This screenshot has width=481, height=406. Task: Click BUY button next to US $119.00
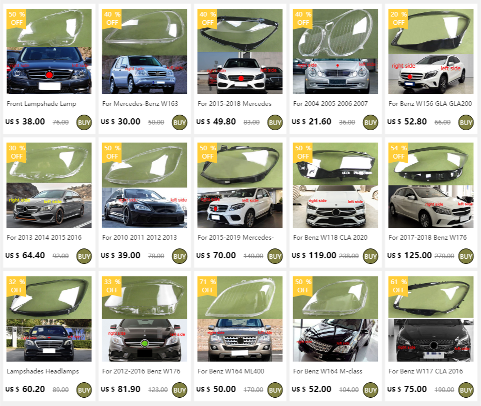[370, 256]
